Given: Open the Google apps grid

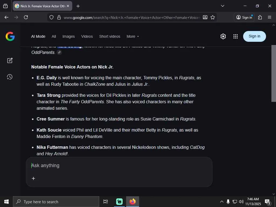Looking at the screenshot, I should coord(236,36).
